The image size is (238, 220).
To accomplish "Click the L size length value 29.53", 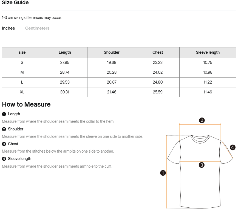I will pyautogui.click(x=65, y=82).
